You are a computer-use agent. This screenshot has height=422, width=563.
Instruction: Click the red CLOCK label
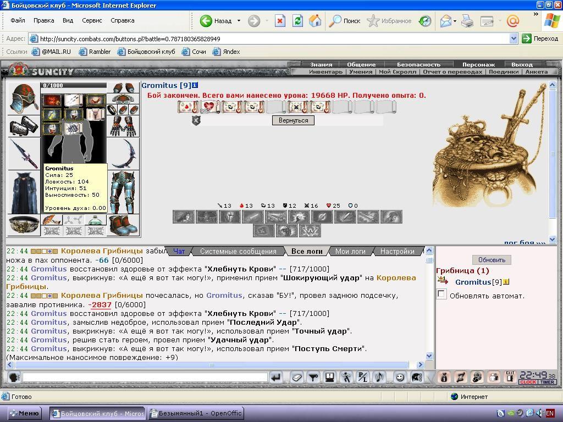(x=528, y=382)
